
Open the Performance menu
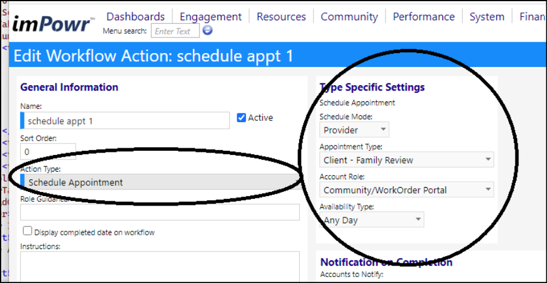coord(424,16)
